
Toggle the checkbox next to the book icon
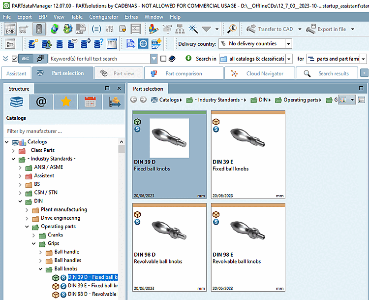point(163,59)
